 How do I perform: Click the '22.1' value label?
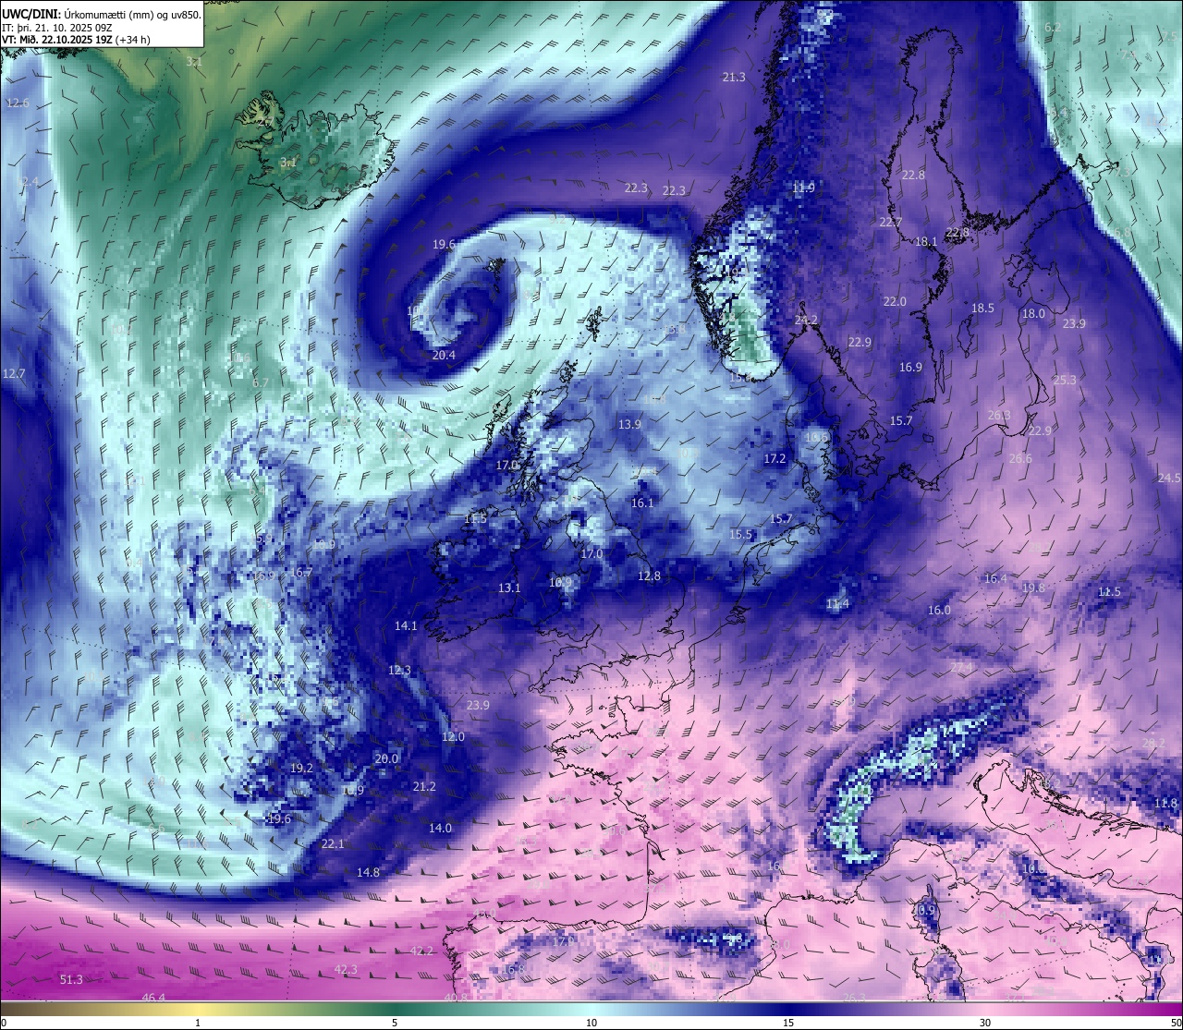coord(333,844)
